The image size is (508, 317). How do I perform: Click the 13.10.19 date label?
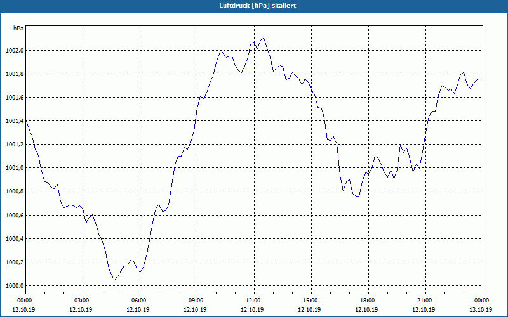pos(481,309)
